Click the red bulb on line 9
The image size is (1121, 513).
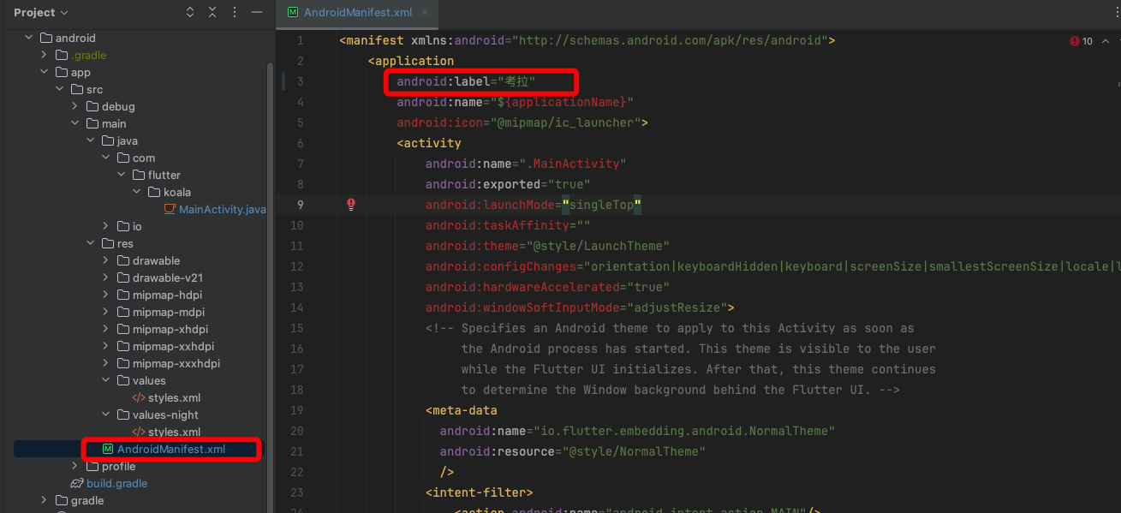coord(350,205)
